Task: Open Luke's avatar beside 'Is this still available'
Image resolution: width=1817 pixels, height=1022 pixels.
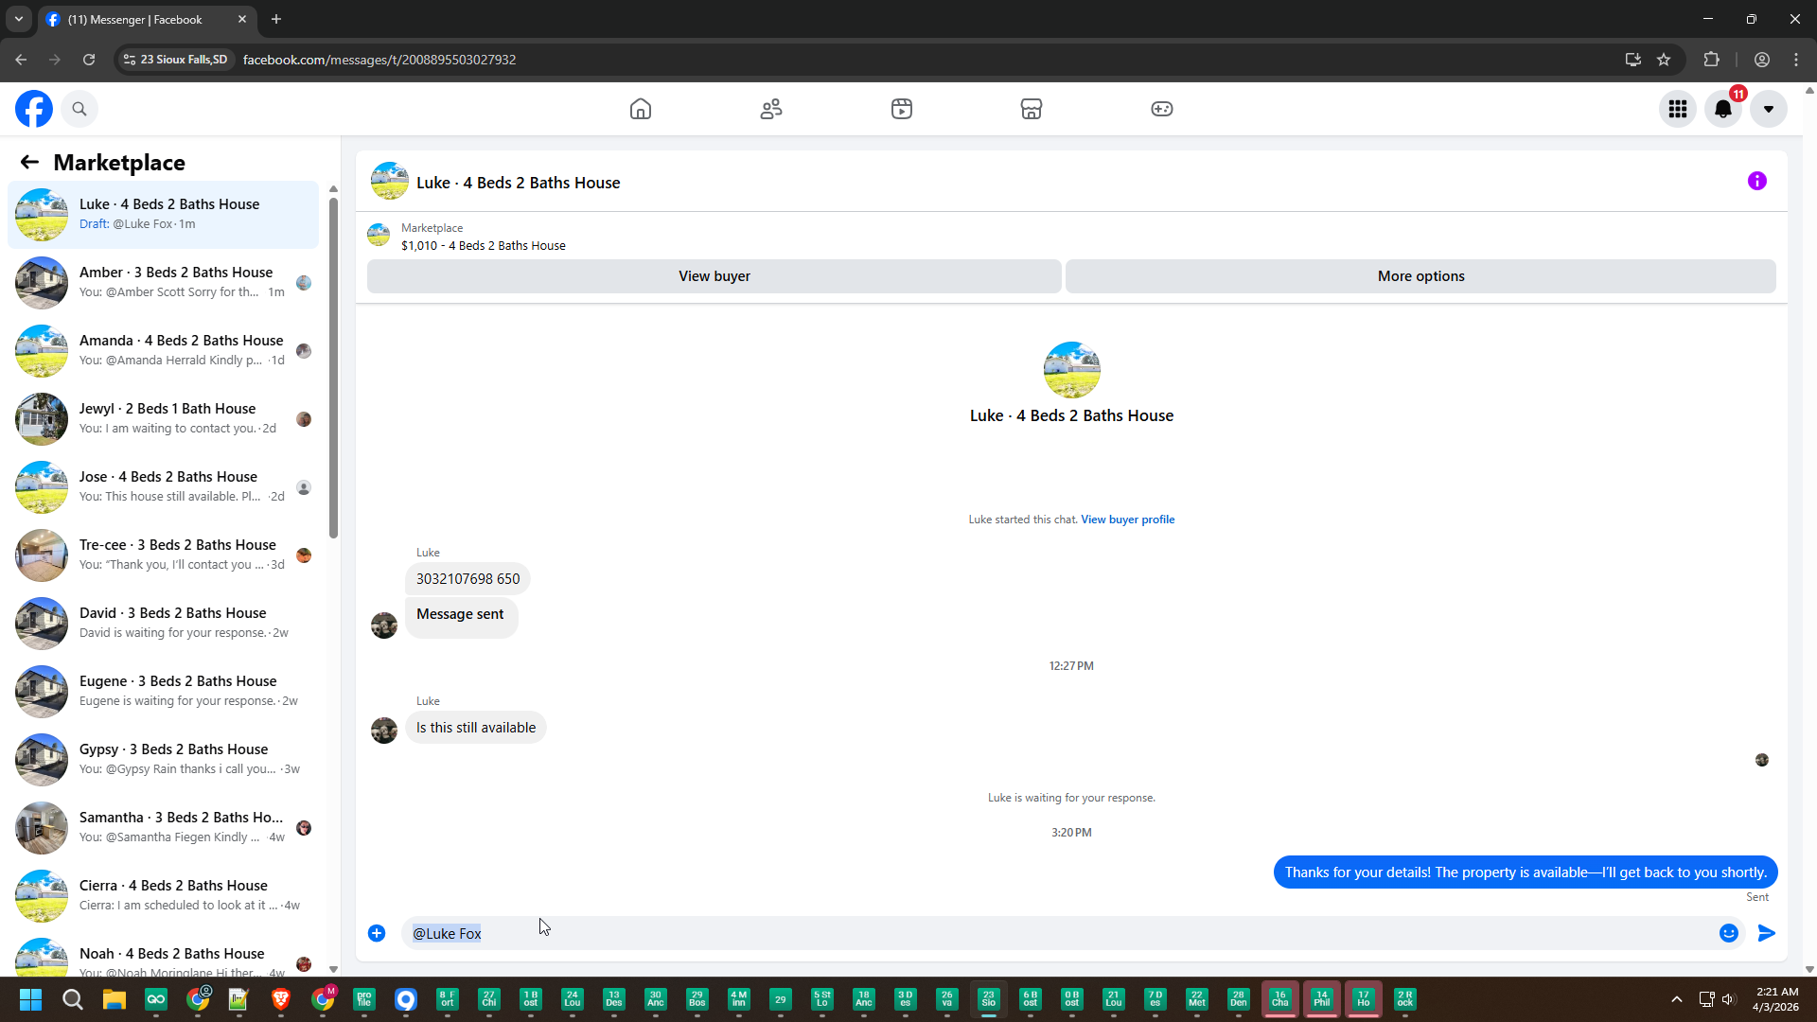Action: pyautogui.click(x=384, y=731)
